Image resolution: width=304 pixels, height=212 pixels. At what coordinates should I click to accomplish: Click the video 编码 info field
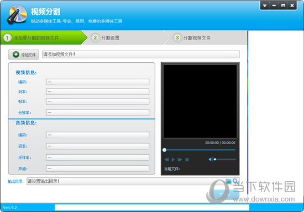click(97, 82)
